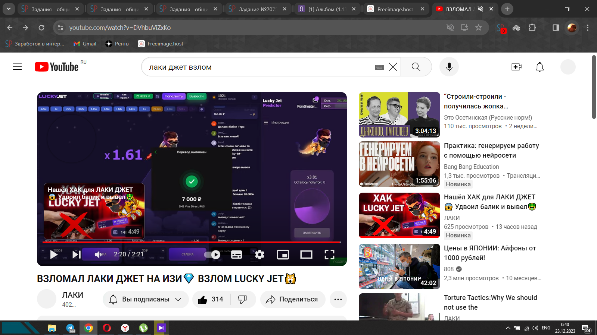Click the red video progress bar
Viewport: 597px width, 335px height.
(192, 242)
